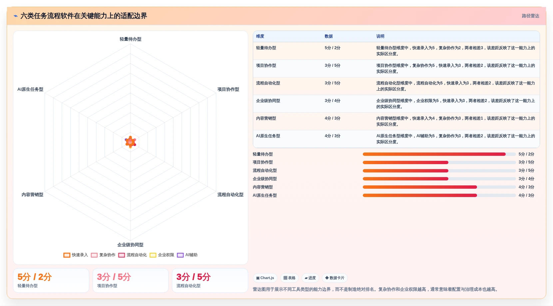553x306 pixels.
Task: Click the blue icon beside the dashboard title
Action: 15,16
